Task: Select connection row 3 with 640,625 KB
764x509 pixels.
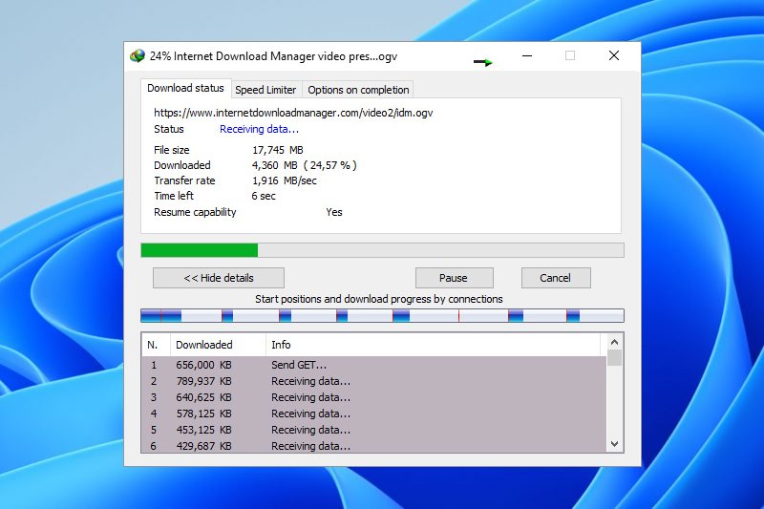Action: tap(373, 397)
